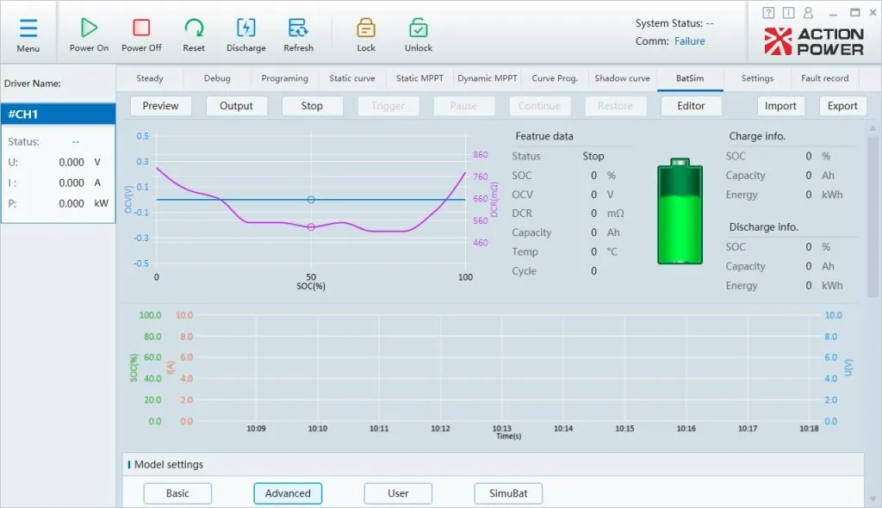Click the Stop button
The height and width of the screenshot is (508, 882).
[312, 106]
